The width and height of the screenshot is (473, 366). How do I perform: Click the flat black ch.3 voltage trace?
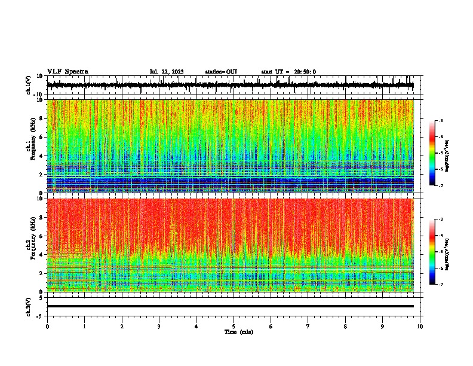[x=231, y=306]
